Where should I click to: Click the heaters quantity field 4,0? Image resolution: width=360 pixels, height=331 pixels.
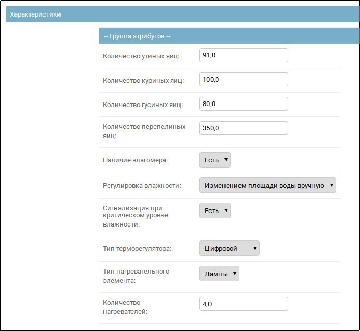(244, 304)
